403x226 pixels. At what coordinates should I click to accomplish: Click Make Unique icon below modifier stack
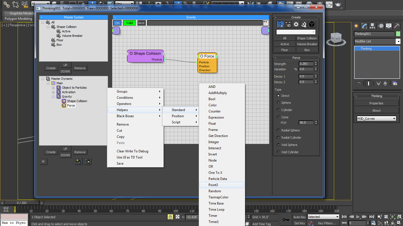pos(379,83)
